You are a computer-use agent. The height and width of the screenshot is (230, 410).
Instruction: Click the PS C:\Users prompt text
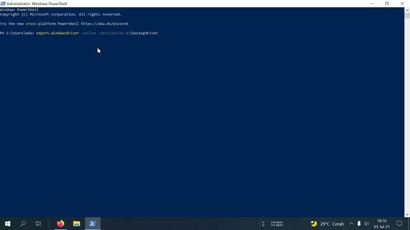point(17,33)
